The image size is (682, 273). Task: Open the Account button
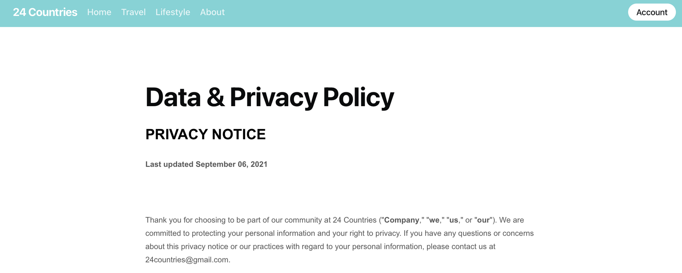point(652,12)
